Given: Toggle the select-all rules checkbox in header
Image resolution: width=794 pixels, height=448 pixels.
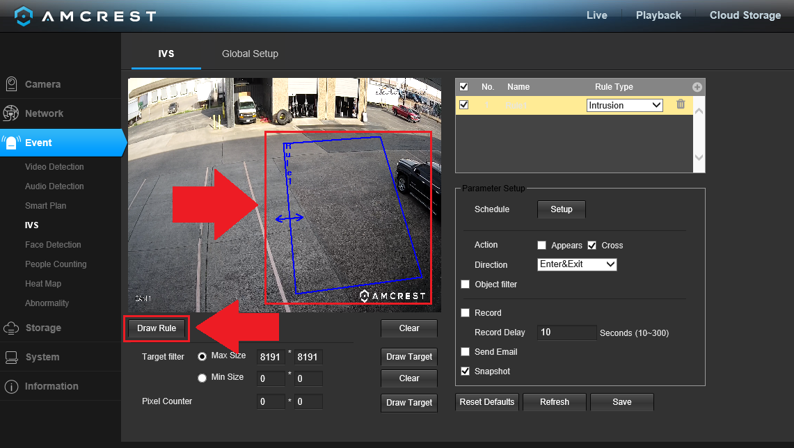Looking at the screenshot, I should point(464,86).
